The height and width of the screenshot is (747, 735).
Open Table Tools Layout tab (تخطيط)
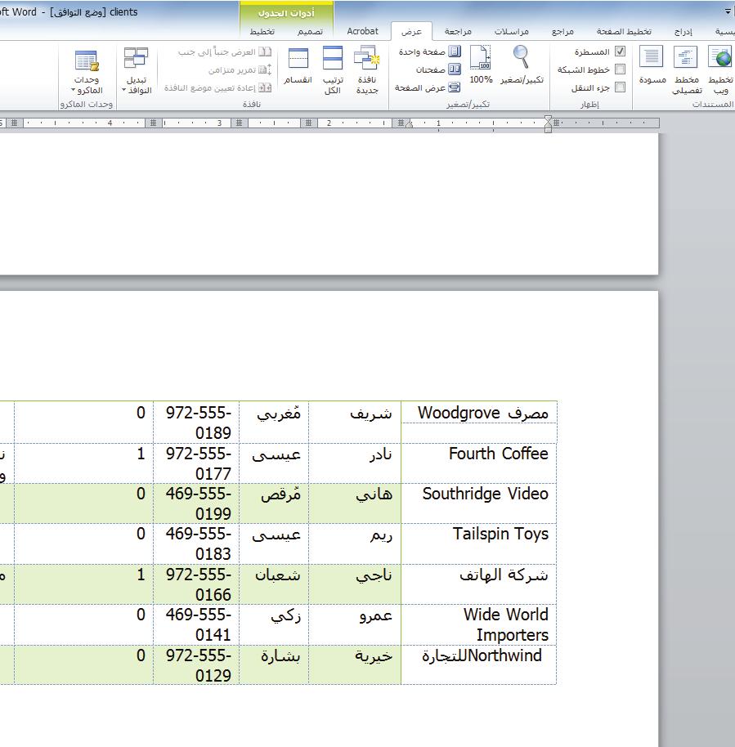coord(262,31)
